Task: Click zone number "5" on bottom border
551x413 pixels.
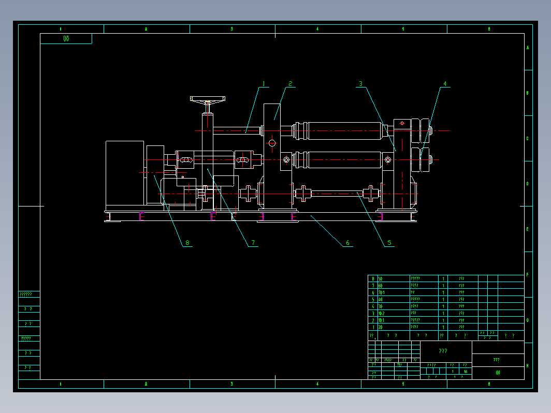Action: 403,384
